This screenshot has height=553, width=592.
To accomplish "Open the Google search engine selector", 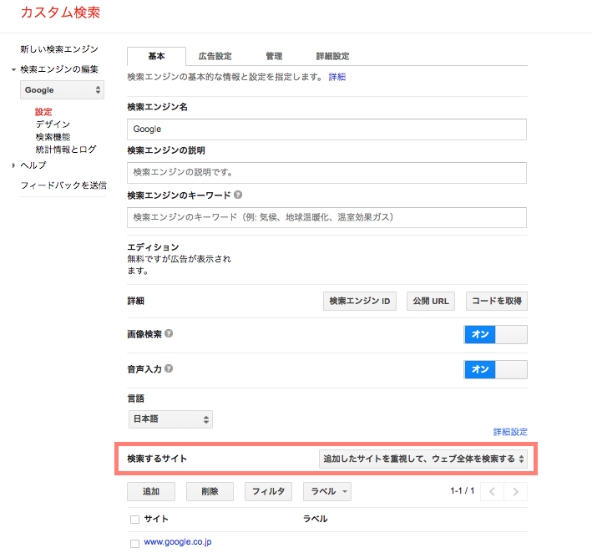I will pos(62,90).
